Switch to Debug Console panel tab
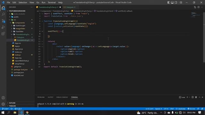 (x=62, y=97)
